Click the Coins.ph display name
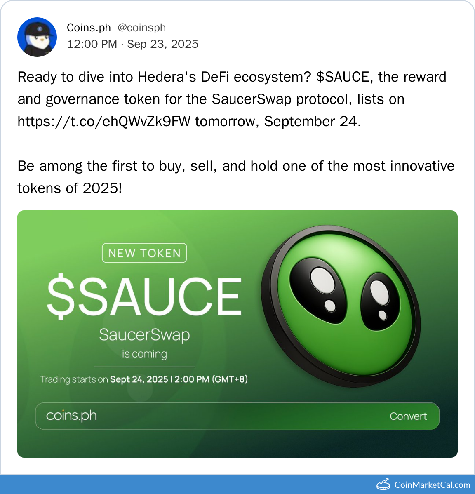Image resolution: width=475 pixels, height=494 pixels. pos(89,28)
